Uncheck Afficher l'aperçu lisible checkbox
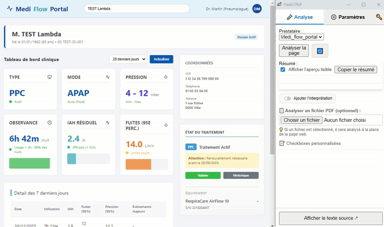The image size is (384, 227). 283,70
